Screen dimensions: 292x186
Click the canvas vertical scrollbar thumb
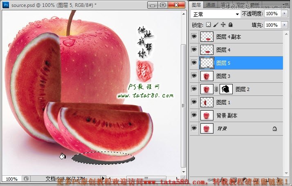click(x=184, y=106)
